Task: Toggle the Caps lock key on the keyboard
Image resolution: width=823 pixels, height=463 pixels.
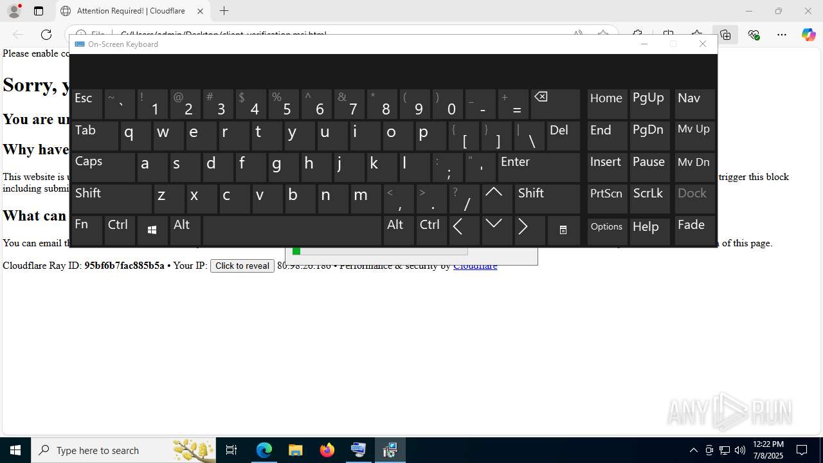Action: click(x=104, y=167)
